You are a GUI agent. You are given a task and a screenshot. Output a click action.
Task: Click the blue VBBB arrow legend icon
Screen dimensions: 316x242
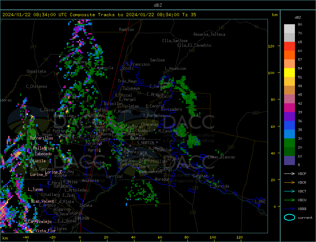(289, 209)
